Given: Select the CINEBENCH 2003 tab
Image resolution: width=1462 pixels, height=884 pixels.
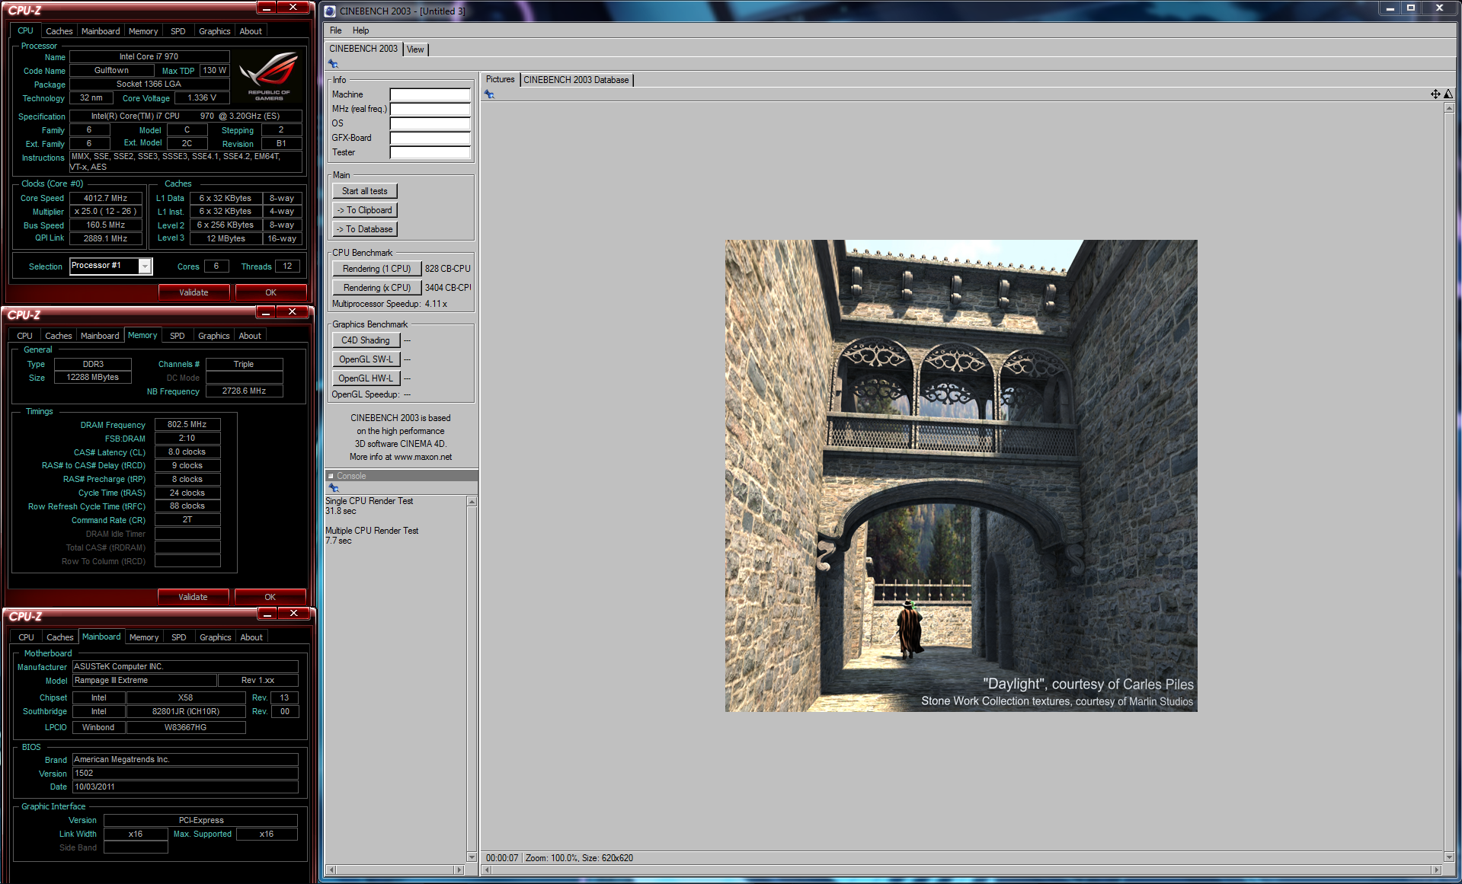Looking at the screenshot, I should (x=363, y=49).
